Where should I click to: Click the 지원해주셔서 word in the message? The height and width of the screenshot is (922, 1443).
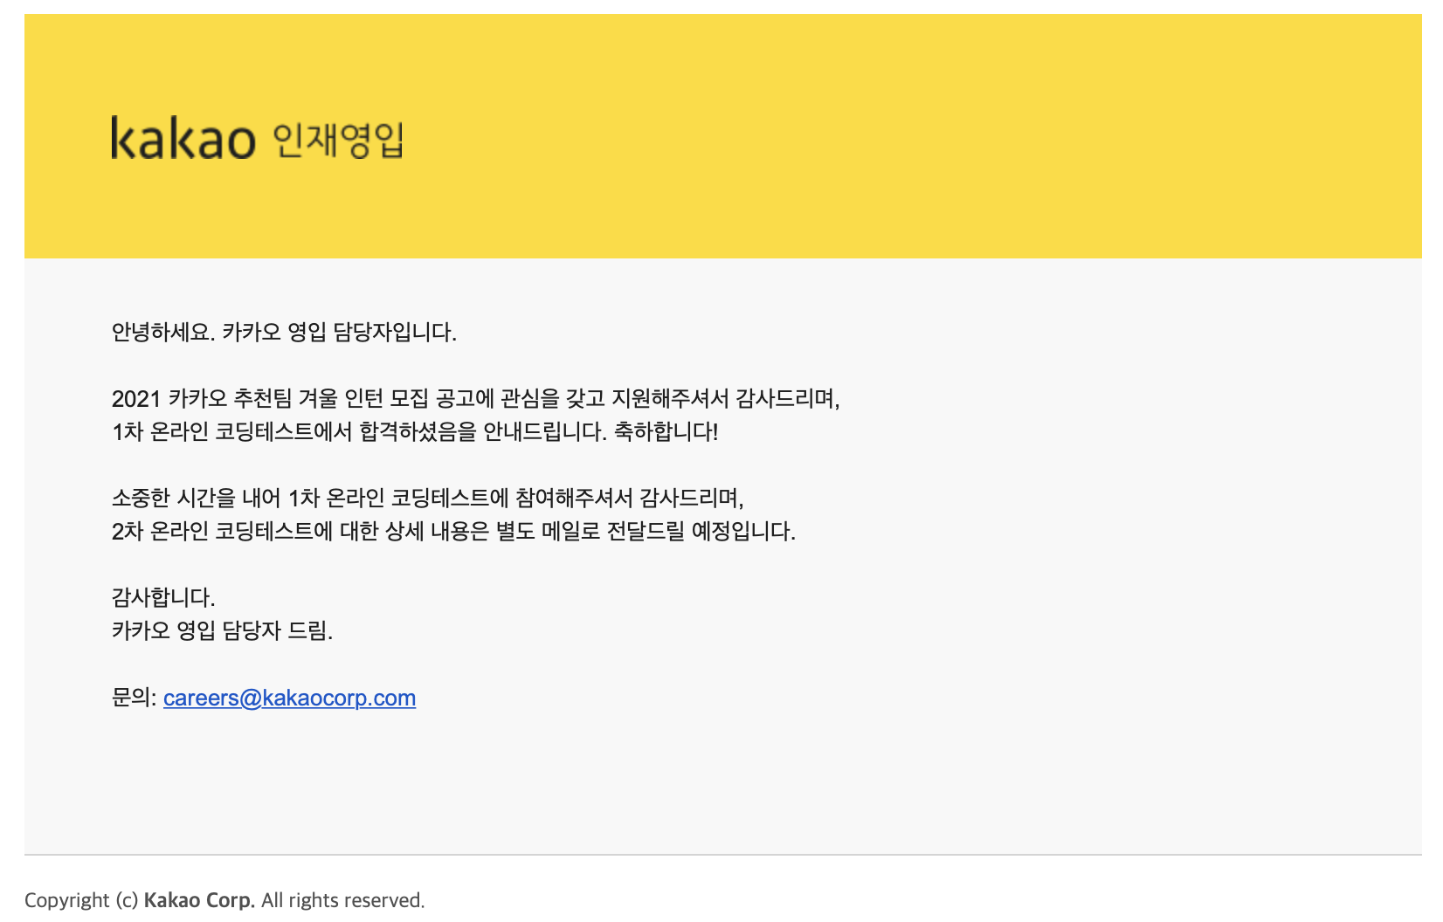pyautogui.click(x=670, y=398)
